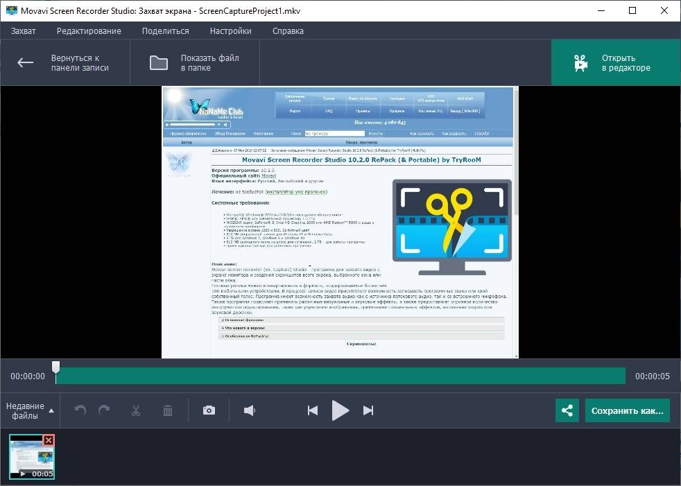Screen dimensions: 681x486
Task: Click the 'Сохранить как...' button
Action: click(628, 410)
